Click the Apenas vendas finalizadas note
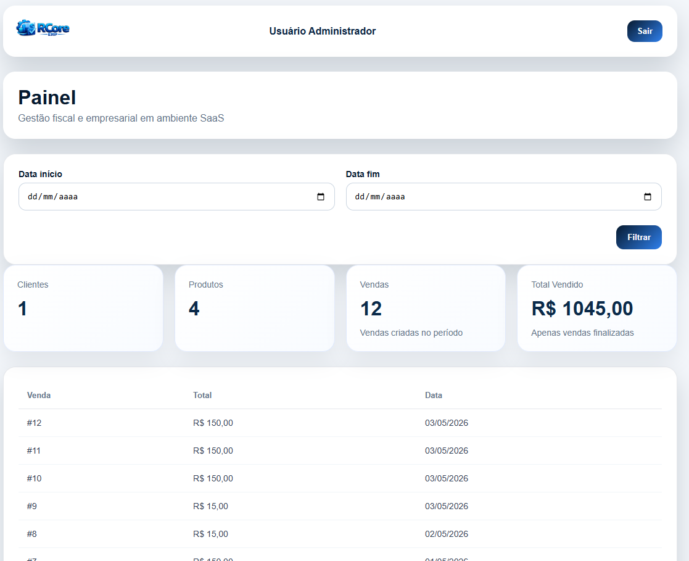Viewport: 689px width, 561px height. click(x=582, y=333)
